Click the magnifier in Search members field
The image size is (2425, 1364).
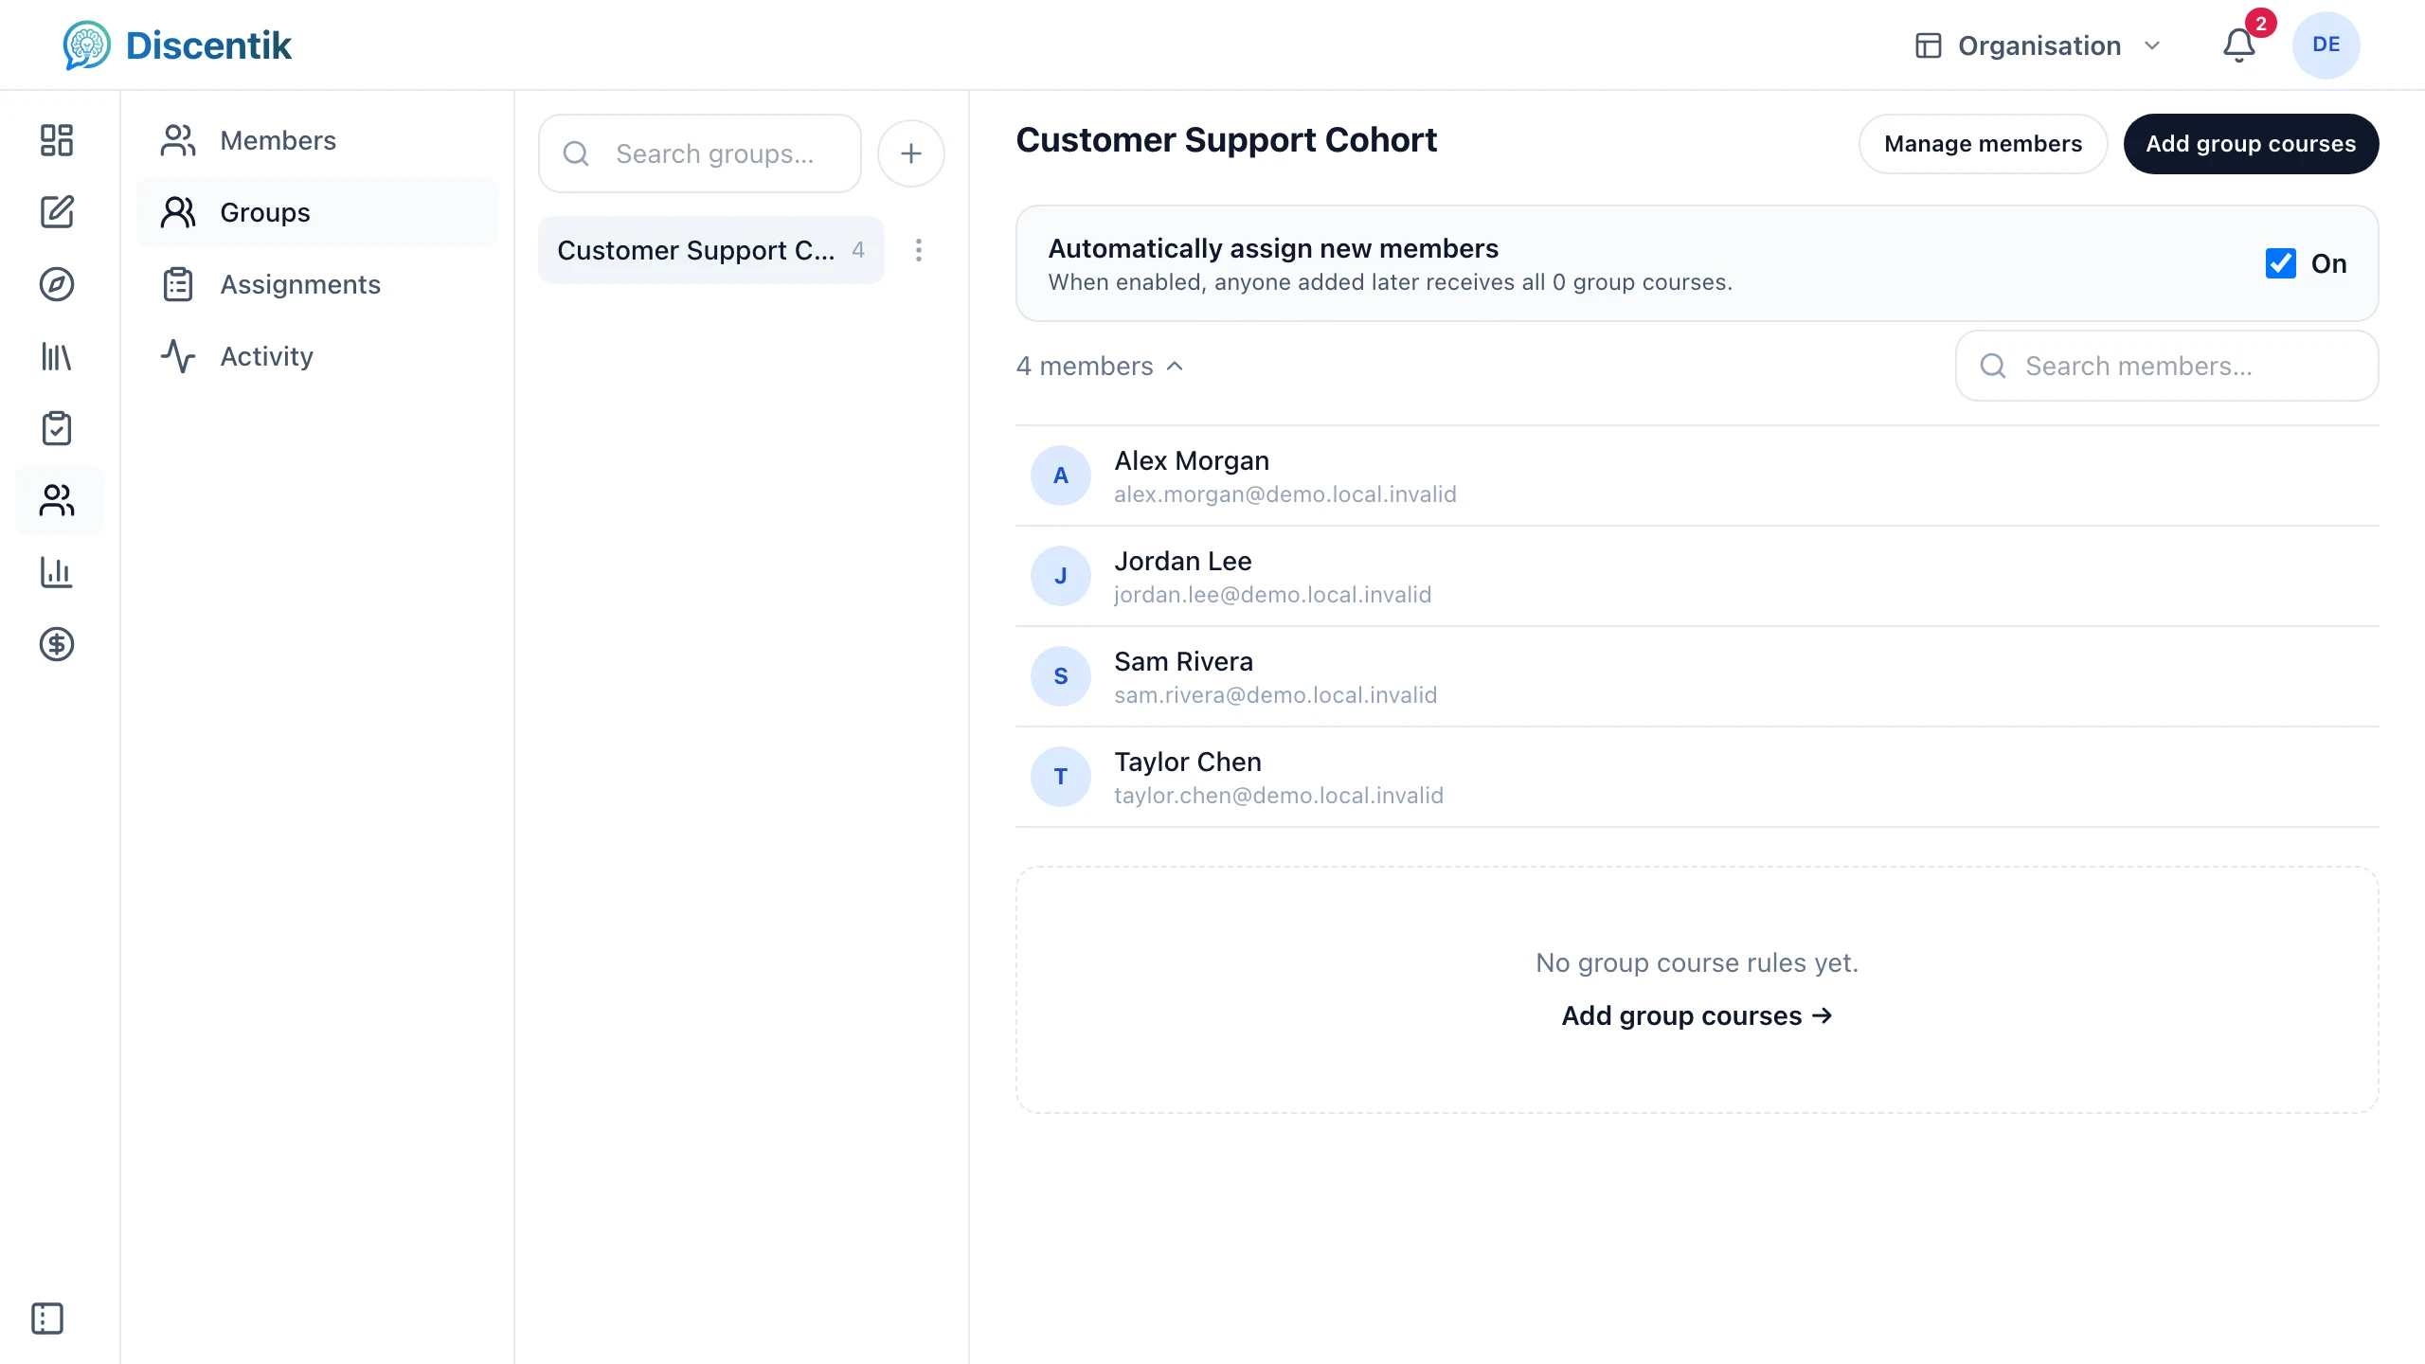tap(1993, 366)
